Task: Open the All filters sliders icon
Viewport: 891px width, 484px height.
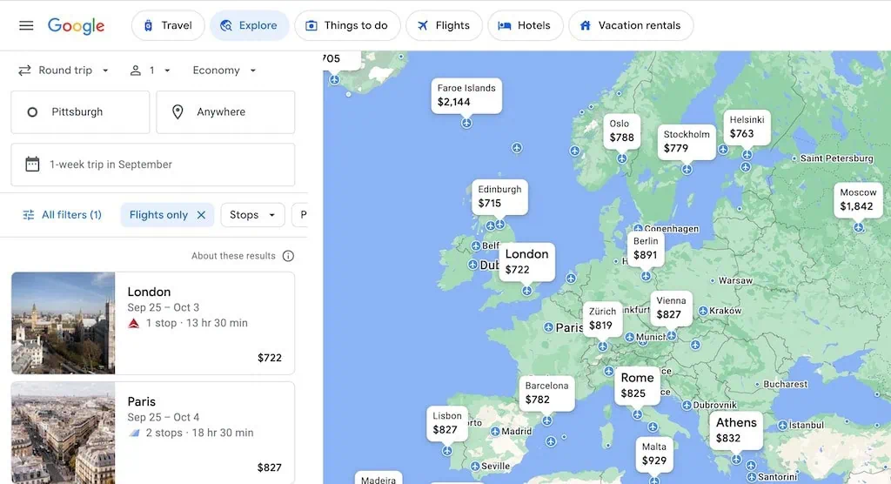Action: pos(29,215)
